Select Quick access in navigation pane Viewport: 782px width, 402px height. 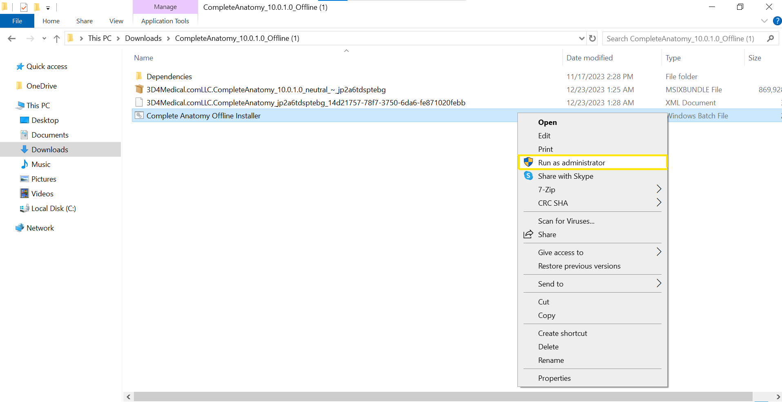pyautogui.click(x=47, y=67)
